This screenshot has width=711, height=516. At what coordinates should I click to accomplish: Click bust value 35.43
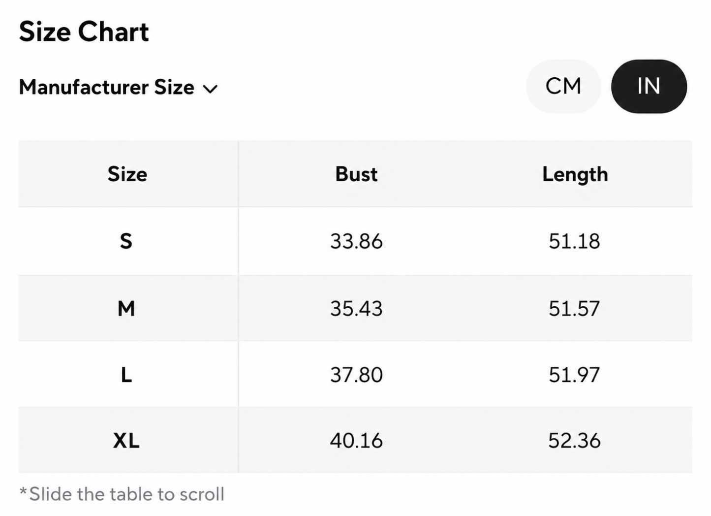point(356,308)
